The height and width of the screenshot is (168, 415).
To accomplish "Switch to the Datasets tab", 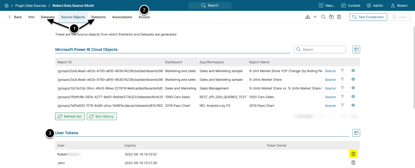I will pos(48,17).
